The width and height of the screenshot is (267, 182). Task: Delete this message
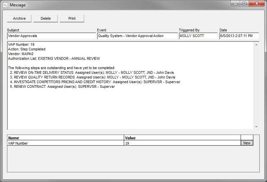point(46,18)
